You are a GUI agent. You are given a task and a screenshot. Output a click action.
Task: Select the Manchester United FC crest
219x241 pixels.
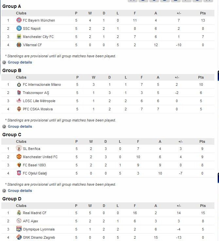(19, 157)
